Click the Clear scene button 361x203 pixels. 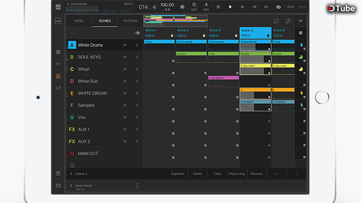click(x=217, y=174)
